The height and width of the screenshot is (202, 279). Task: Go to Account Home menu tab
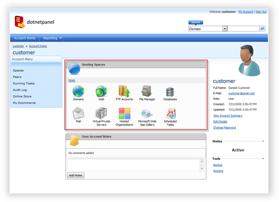click(x=24, y=38)
